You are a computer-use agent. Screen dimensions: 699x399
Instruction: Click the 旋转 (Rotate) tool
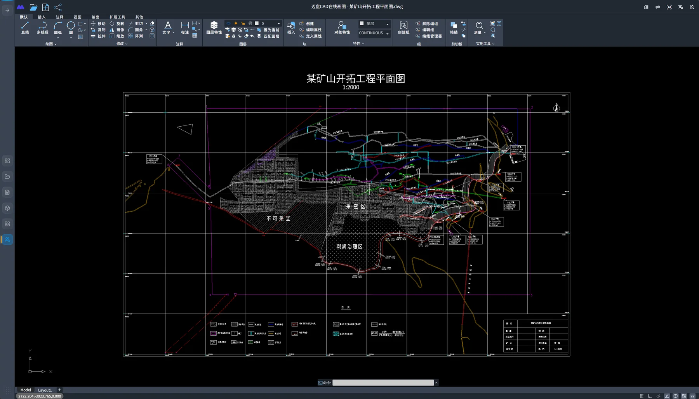coord(117,24)
